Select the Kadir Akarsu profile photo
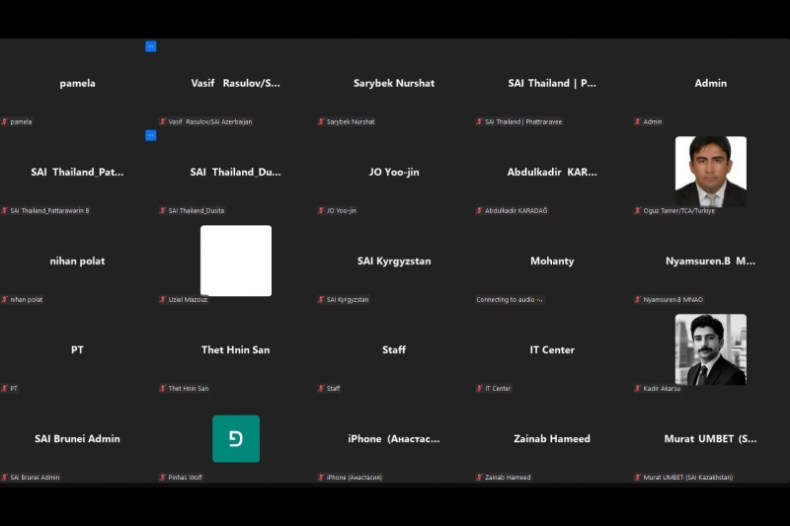 (x=710, y=349)
